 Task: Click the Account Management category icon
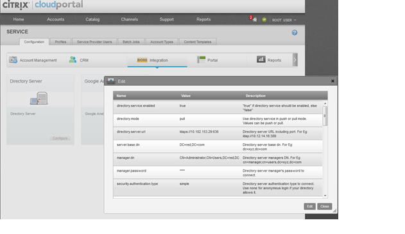pos(13,60)
